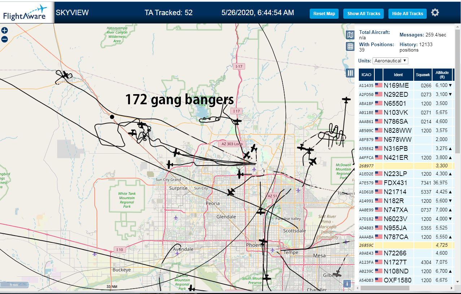The height and width of the screenshot is (294, 461).
Task: Select the N678WW aircraft row
Action: click(x=406, y=140)
